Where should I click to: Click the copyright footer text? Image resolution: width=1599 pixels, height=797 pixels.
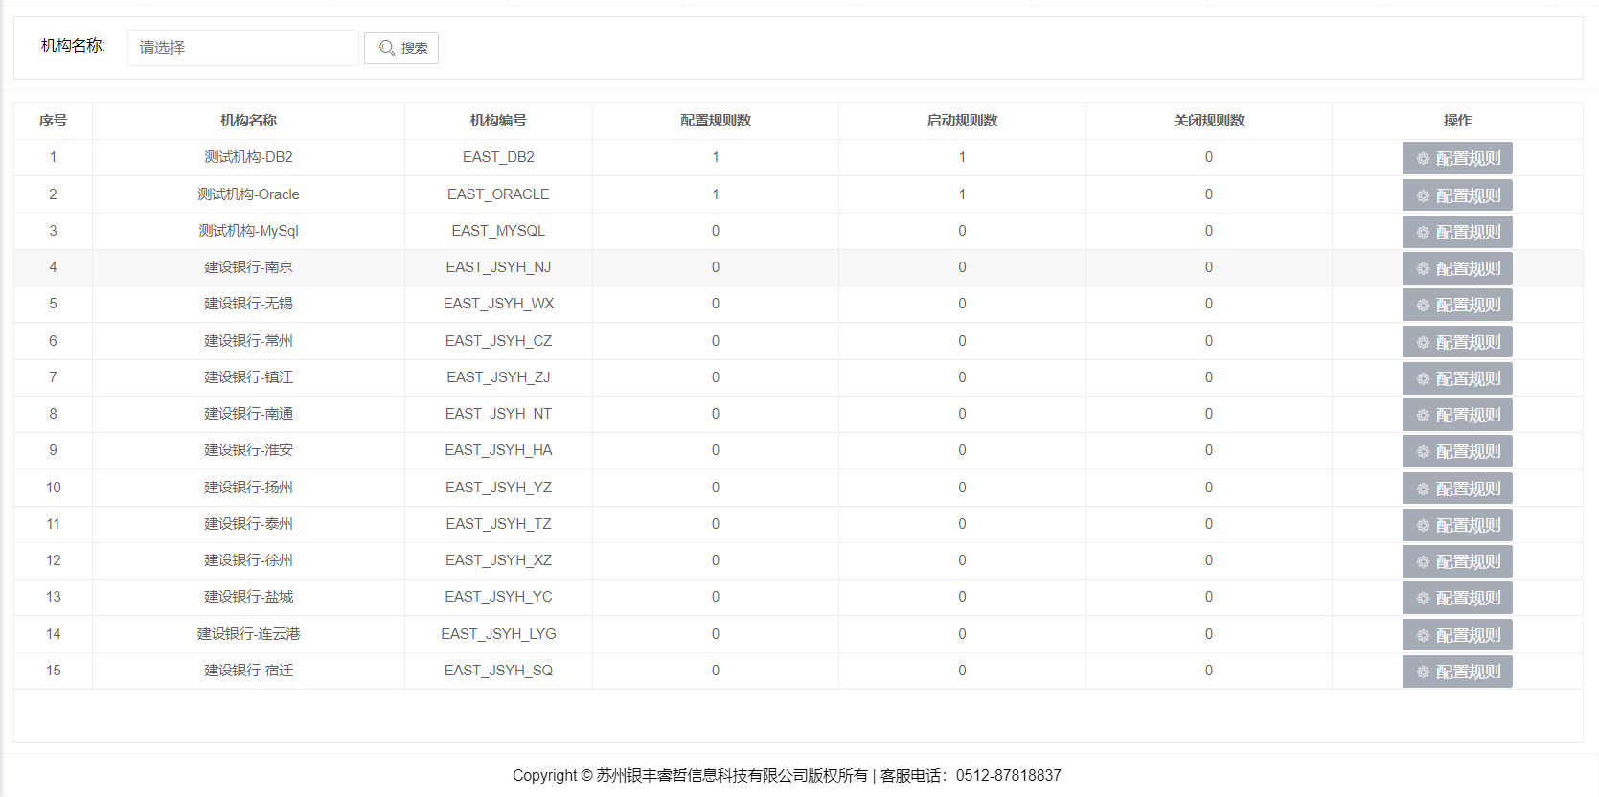787,776
